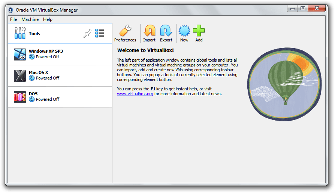Screen dimensions: 335x193
Task: Click the Tools pin icon
Action: [x=88, y=33]
